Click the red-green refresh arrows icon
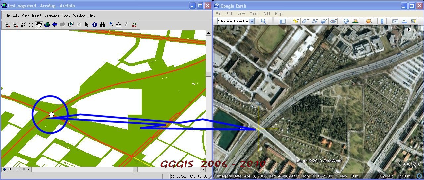Image resolution: width=424 pixels, height=180 pixels. click(x=134, y=25)
